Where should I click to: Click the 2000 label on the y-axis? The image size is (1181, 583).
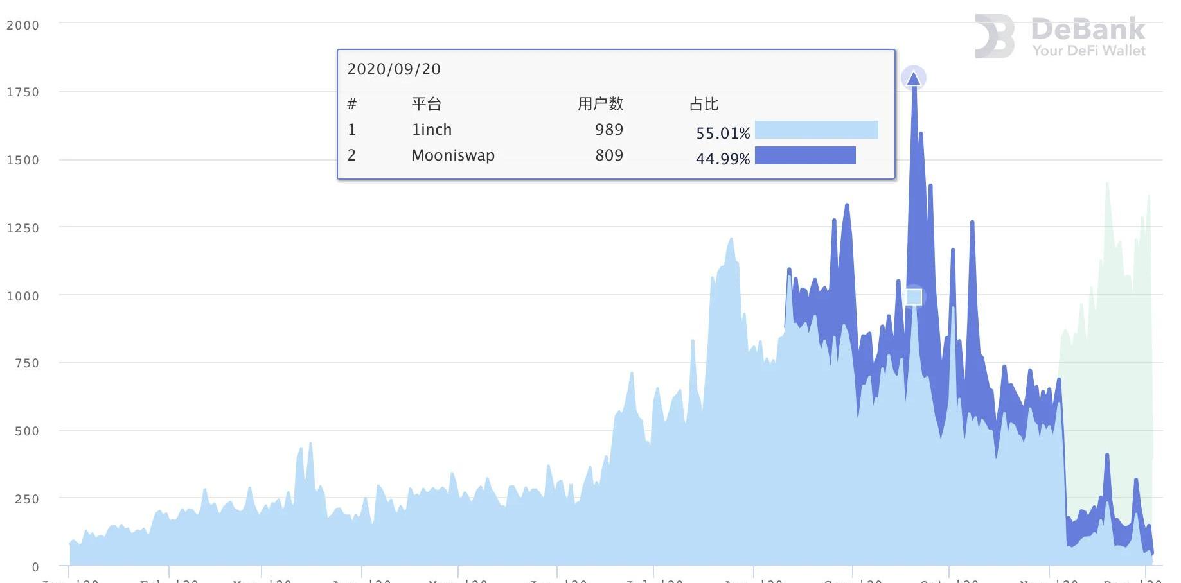22,26
